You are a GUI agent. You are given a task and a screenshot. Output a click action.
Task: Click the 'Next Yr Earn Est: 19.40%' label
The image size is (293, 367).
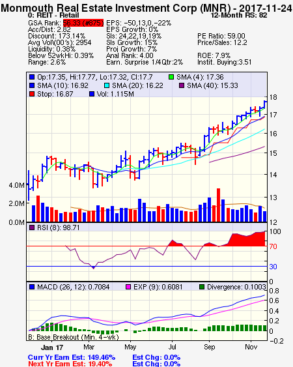click(x=70, y=364)
